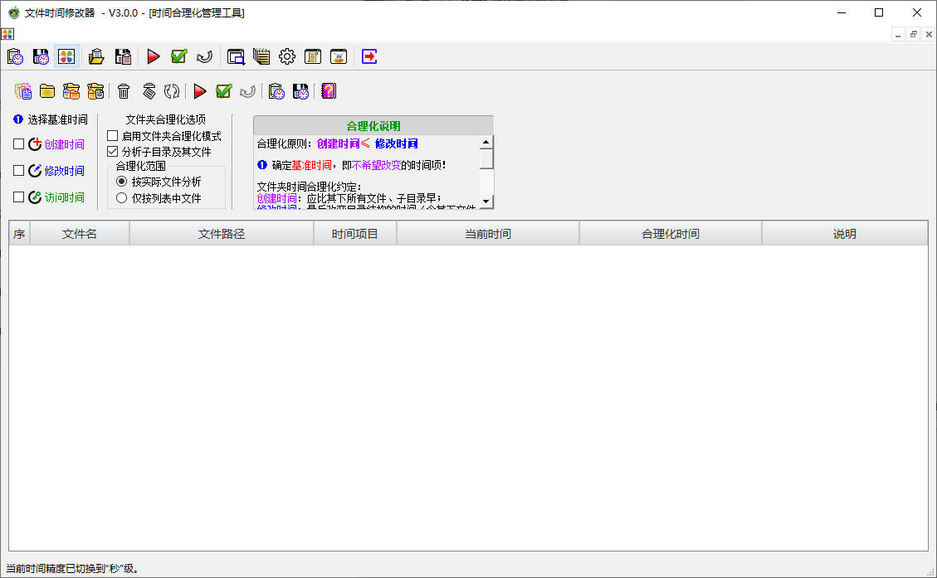Click the folder with document icon

[95, 90]
